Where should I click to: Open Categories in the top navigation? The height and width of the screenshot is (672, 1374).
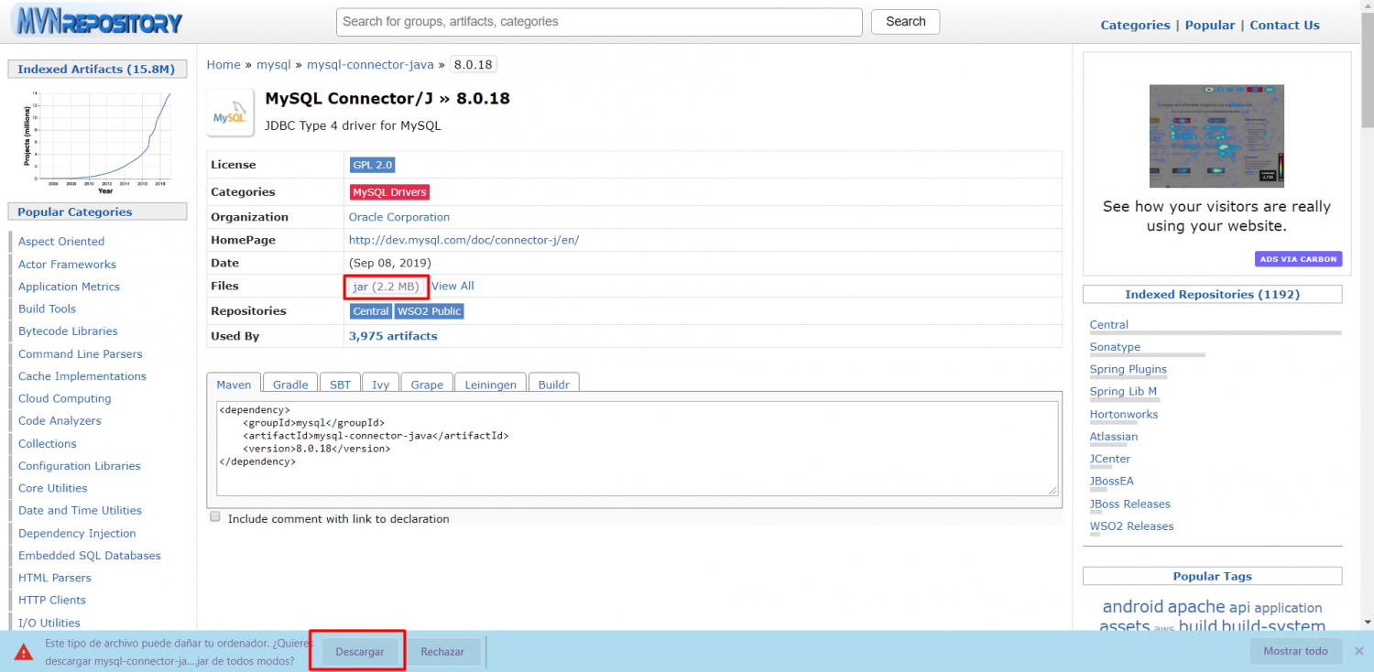click(x=1135, y=26)
